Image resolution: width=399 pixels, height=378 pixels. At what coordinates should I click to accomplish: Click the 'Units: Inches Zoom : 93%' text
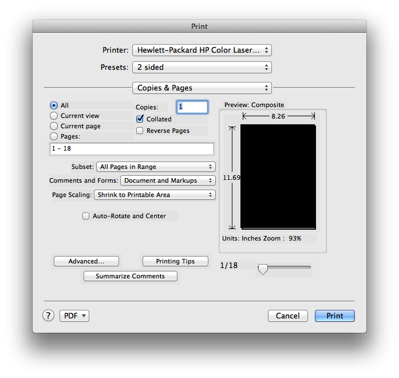262,238
